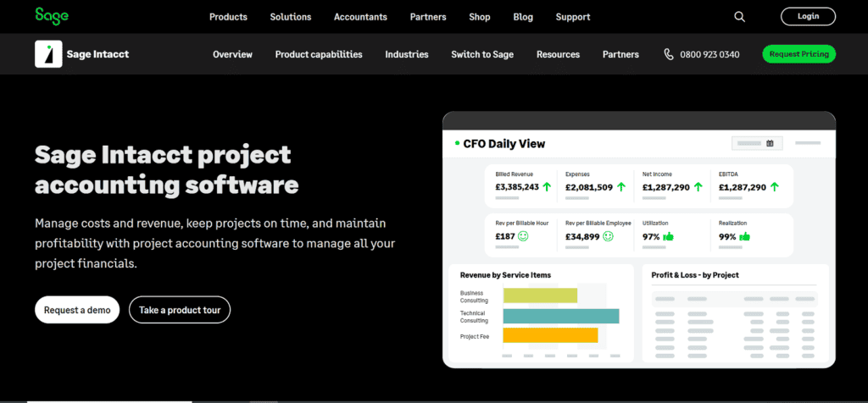
Task: Select the Overview tab
Action: [x=232, y=54]
